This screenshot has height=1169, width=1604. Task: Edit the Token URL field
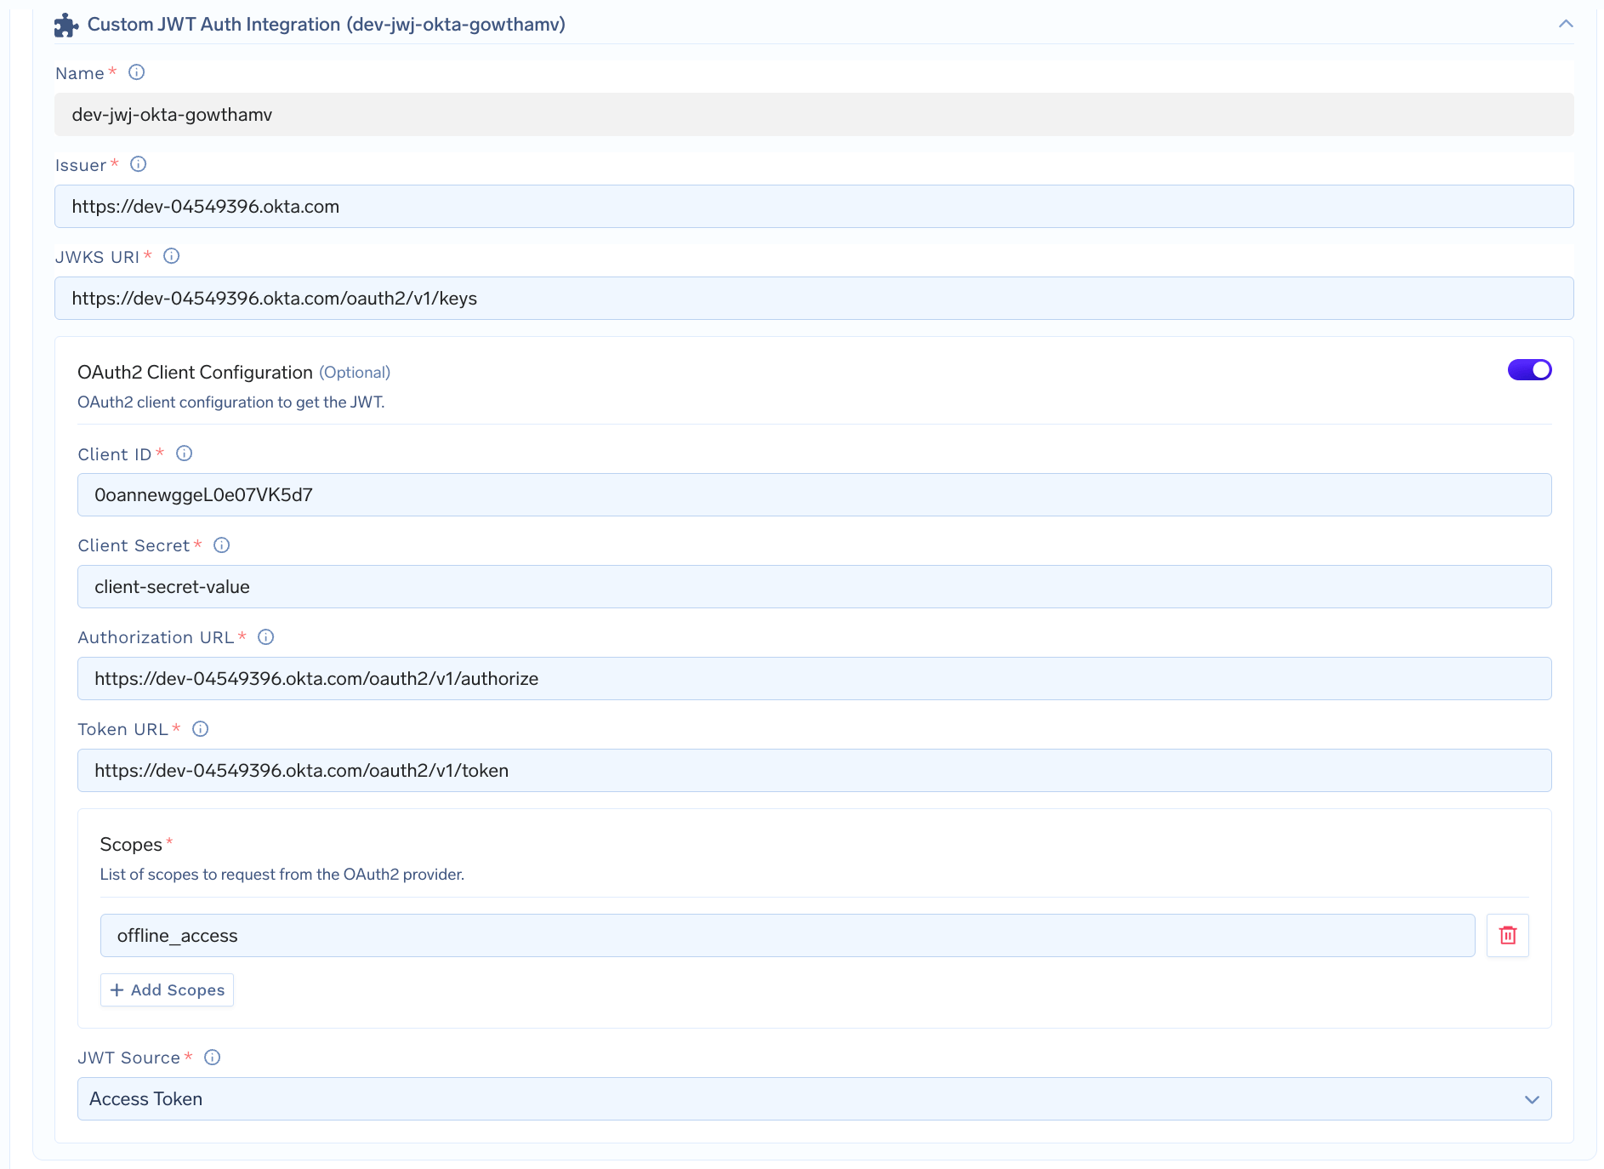point(814,771)
